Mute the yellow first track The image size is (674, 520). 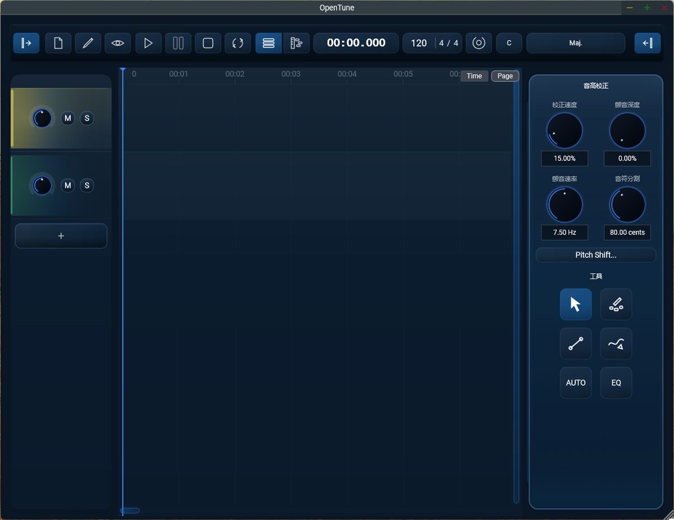point(68,118)
